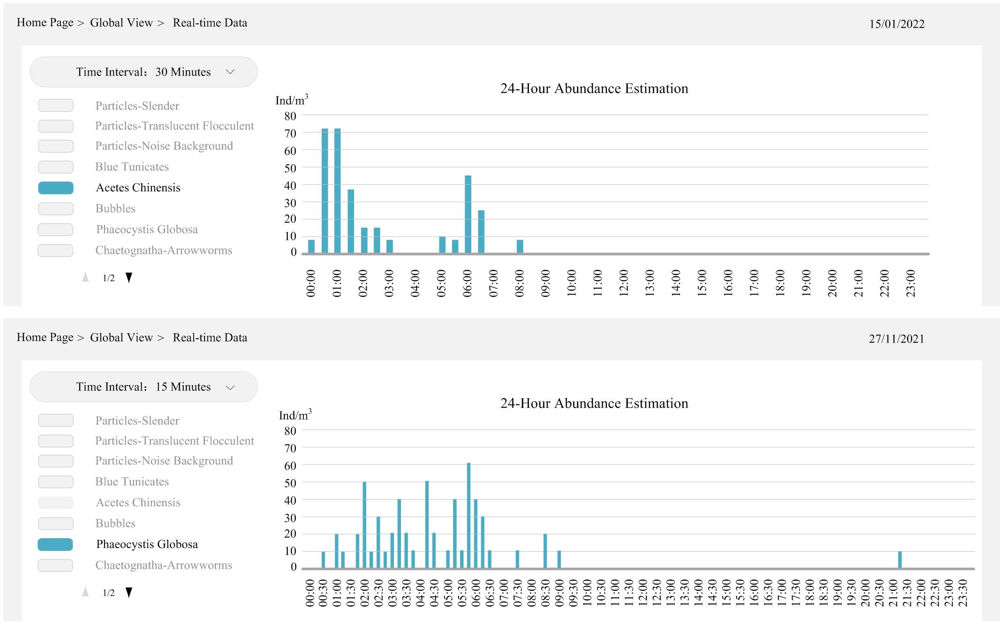Select the Acetes Chinensis label in top panel

click(x=138, y=188)
